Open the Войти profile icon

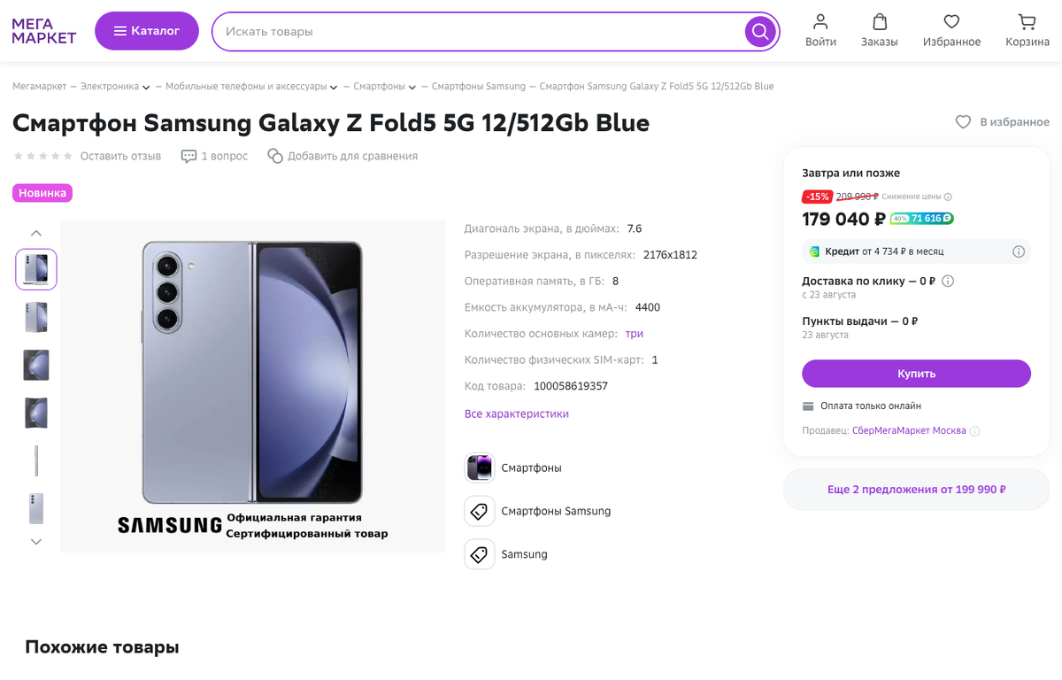coord(820,21)
